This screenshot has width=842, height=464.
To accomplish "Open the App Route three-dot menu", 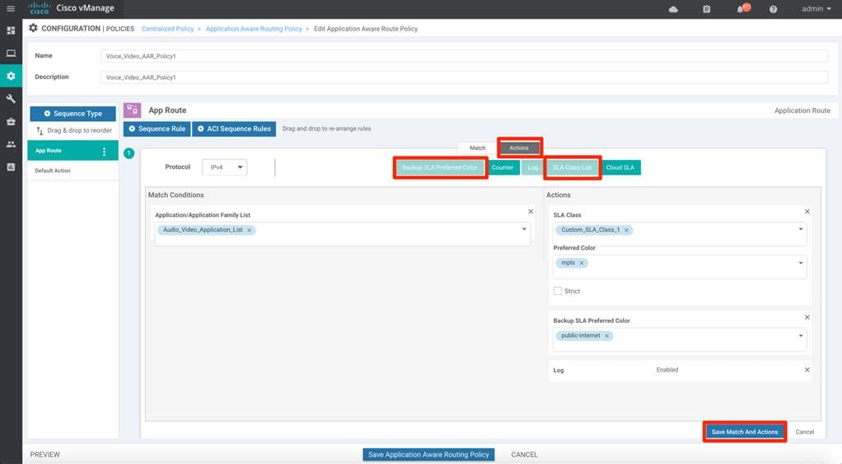I will coord(104,152).
